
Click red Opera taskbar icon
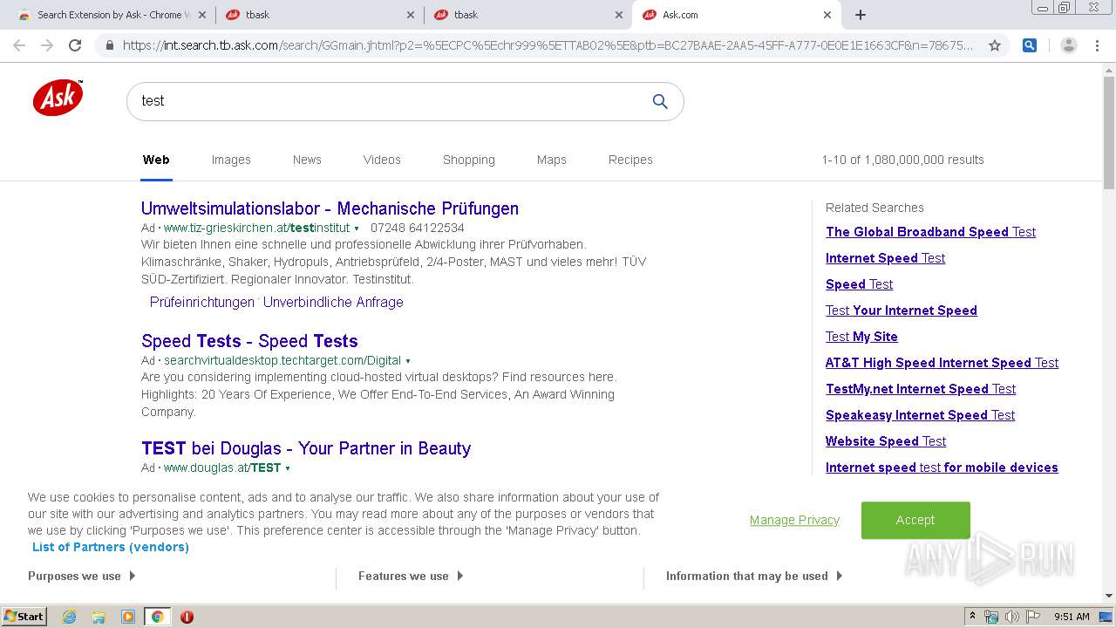click(x=187, y=617)
